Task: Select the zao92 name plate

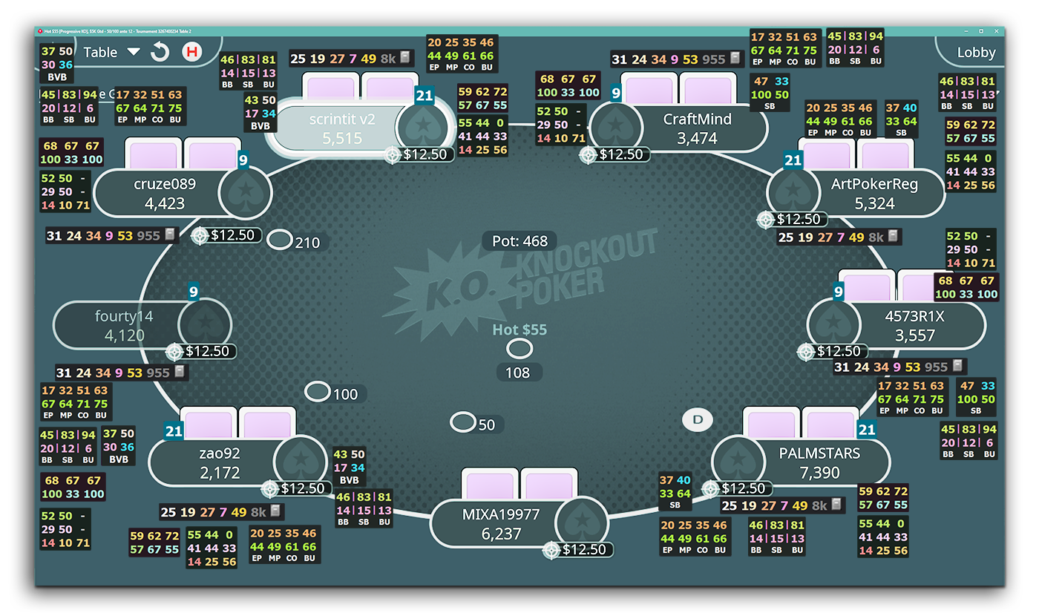Action: point(237,462)
